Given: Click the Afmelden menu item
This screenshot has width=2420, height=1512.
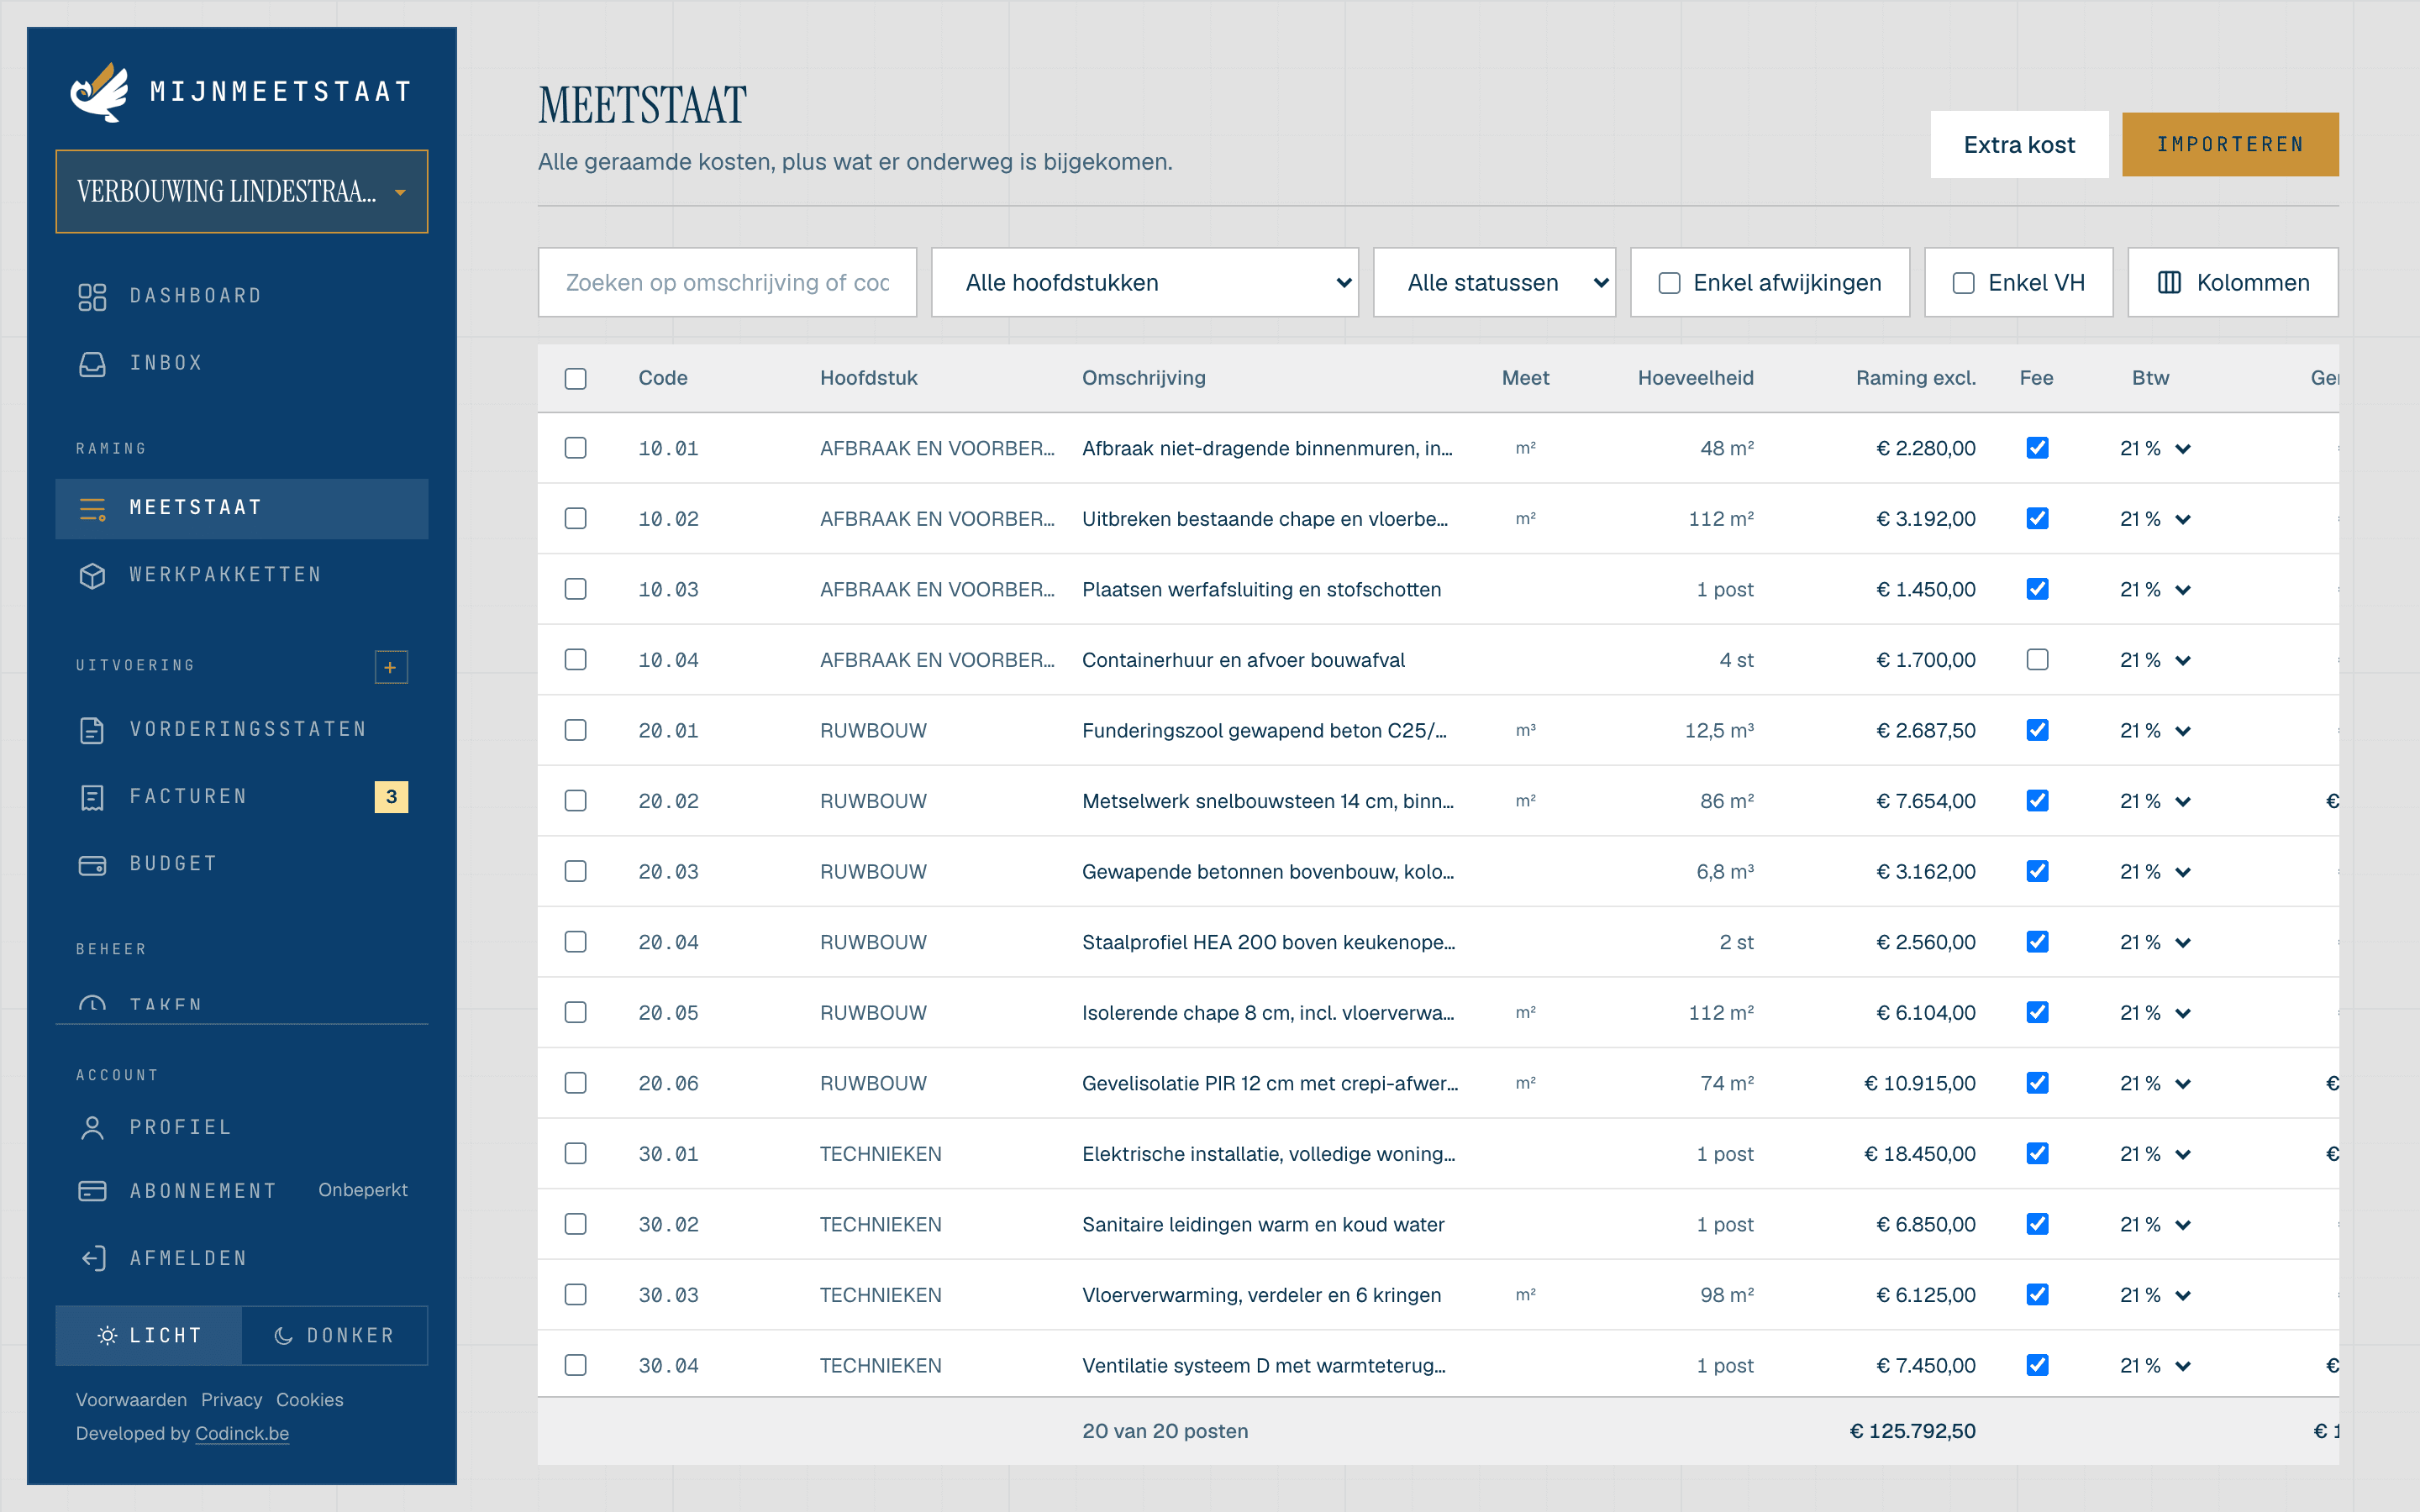Looking at the screenshot, I should pos(242,1258).
